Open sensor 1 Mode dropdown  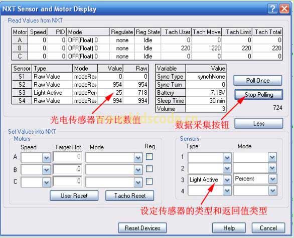pos(272,157)
